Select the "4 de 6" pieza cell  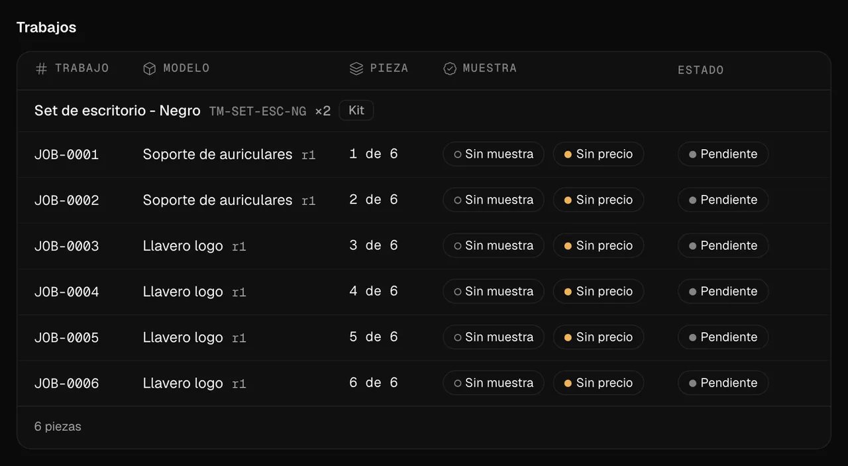tap(374, 291)
